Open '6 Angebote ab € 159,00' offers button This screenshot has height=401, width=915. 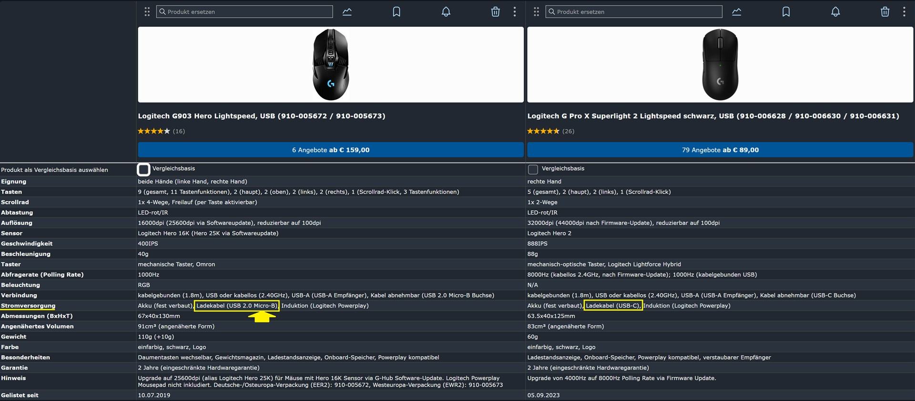[x=331, y=150]
